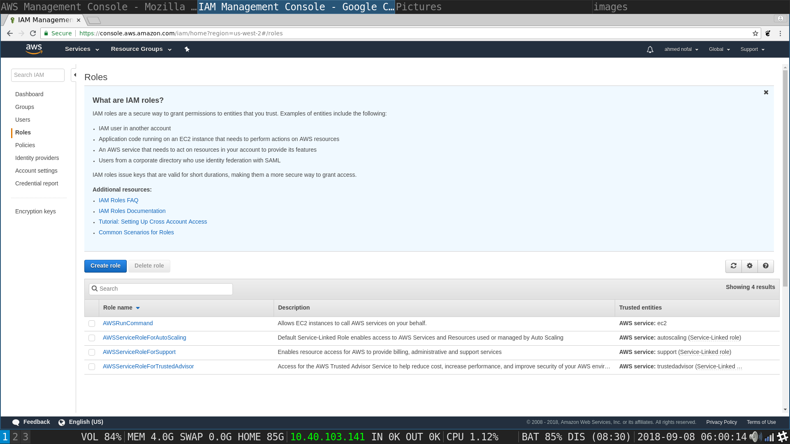Open the Global region dropdown
This screenshot has width=790, height=444.
[x=719, y=49]
